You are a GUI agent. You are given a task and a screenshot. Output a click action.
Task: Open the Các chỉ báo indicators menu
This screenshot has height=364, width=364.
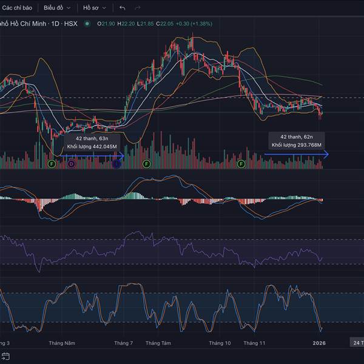point(16,8)
